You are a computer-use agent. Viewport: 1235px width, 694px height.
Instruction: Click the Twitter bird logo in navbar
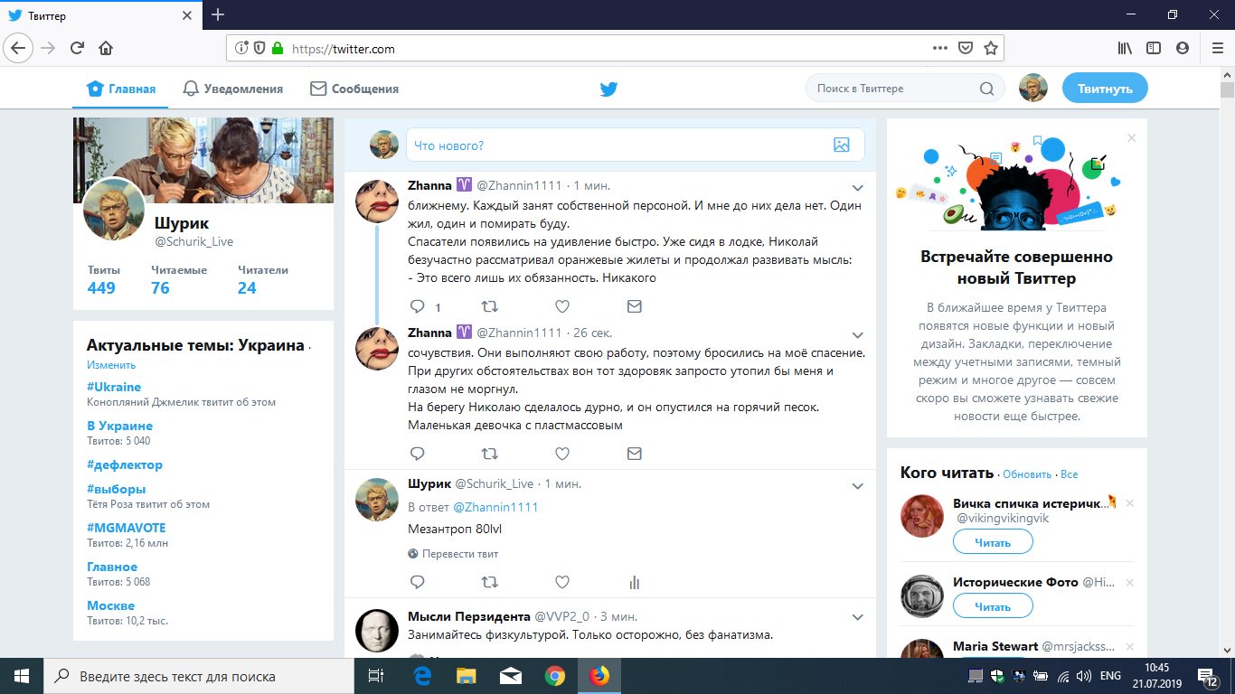click(x=608, y=89)
